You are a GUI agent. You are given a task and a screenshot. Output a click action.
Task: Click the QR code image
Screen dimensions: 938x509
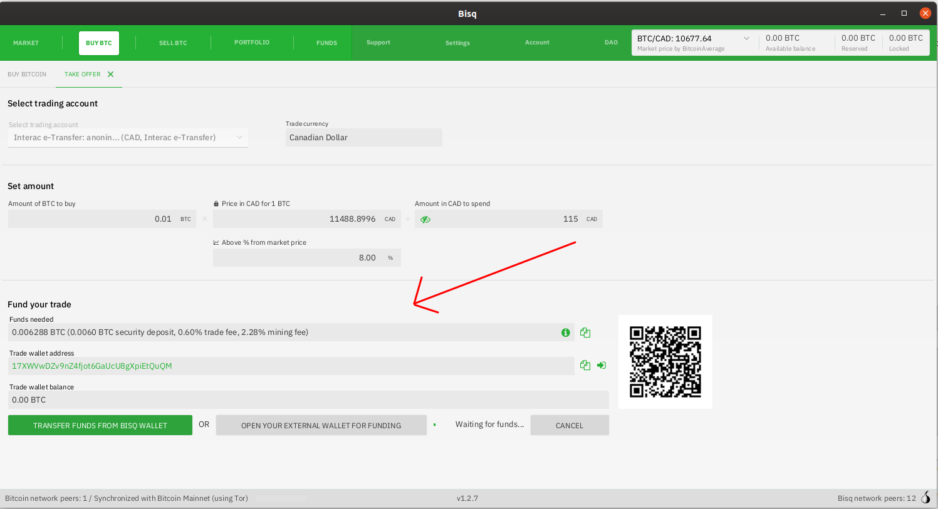point(665,362)
